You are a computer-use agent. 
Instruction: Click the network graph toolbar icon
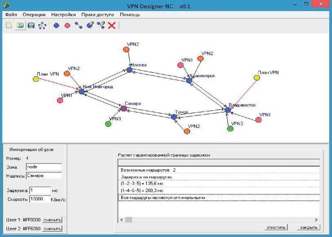[42, 26]
